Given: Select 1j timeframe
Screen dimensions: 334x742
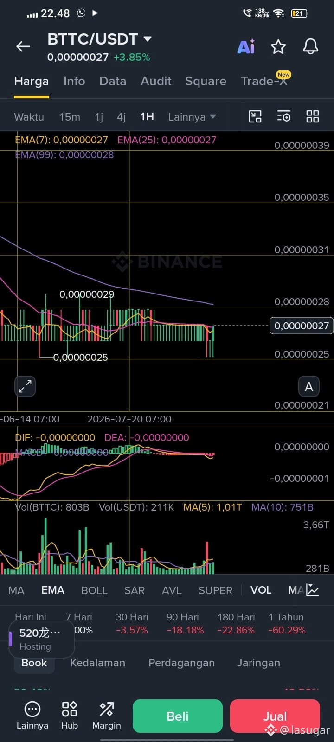Looking at the screenshot, I should tap(99, 117).
